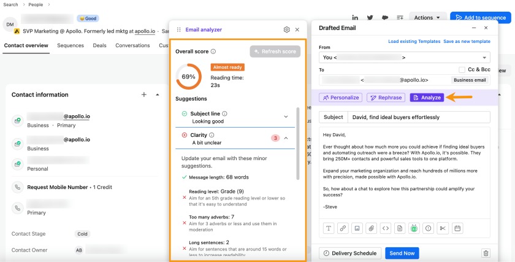Click the Business email tag
The image size is (515, 262).
[470, 80]
